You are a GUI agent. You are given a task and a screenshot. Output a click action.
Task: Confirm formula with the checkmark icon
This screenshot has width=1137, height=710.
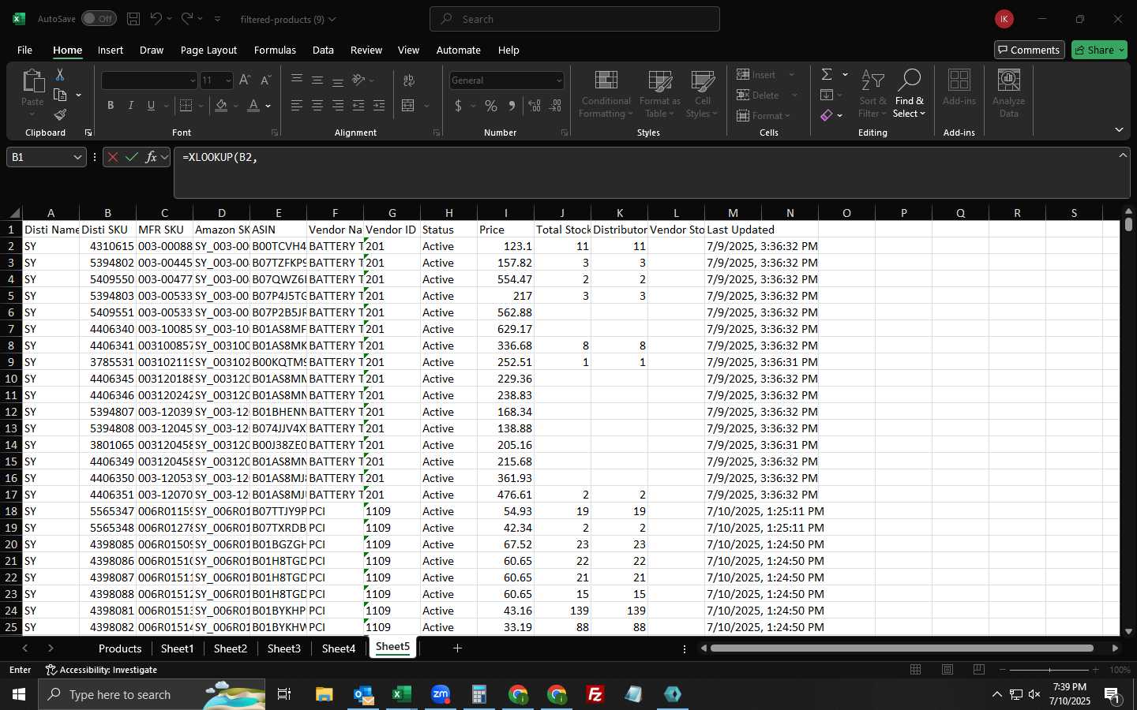pos(132,157)
